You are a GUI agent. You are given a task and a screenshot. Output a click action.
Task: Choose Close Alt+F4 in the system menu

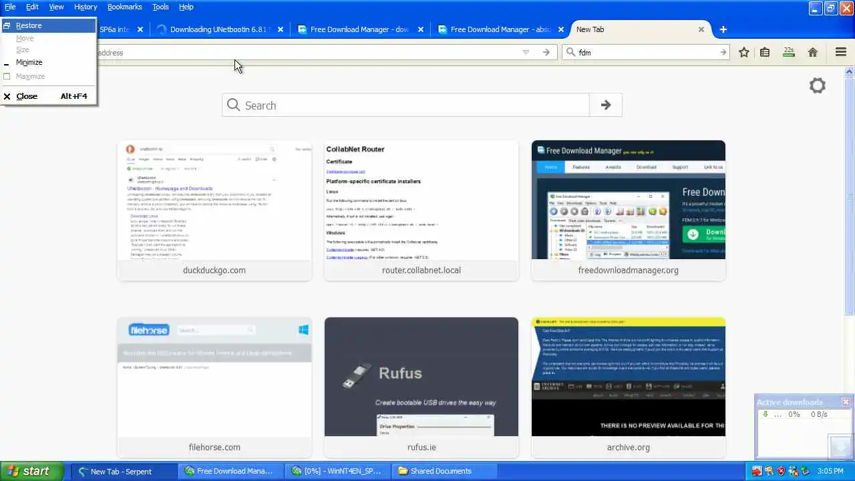pyautogui.click(x=49, y=96)
